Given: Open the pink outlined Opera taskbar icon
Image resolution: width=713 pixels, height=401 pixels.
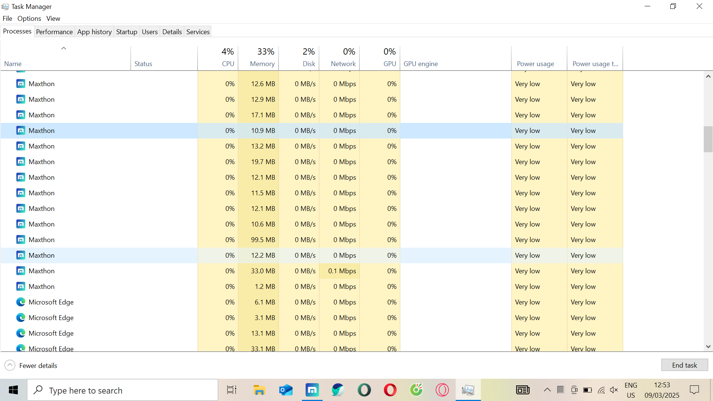Looking at the screenshot, I should pos(442,390).
